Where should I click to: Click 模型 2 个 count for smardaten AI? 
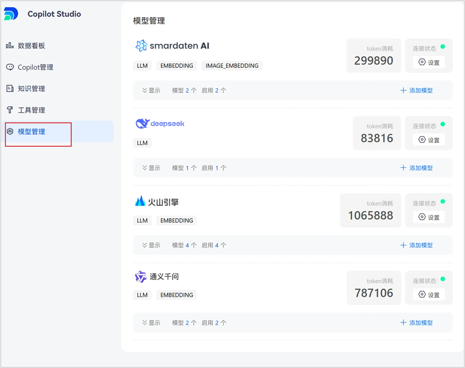(184, 91)
